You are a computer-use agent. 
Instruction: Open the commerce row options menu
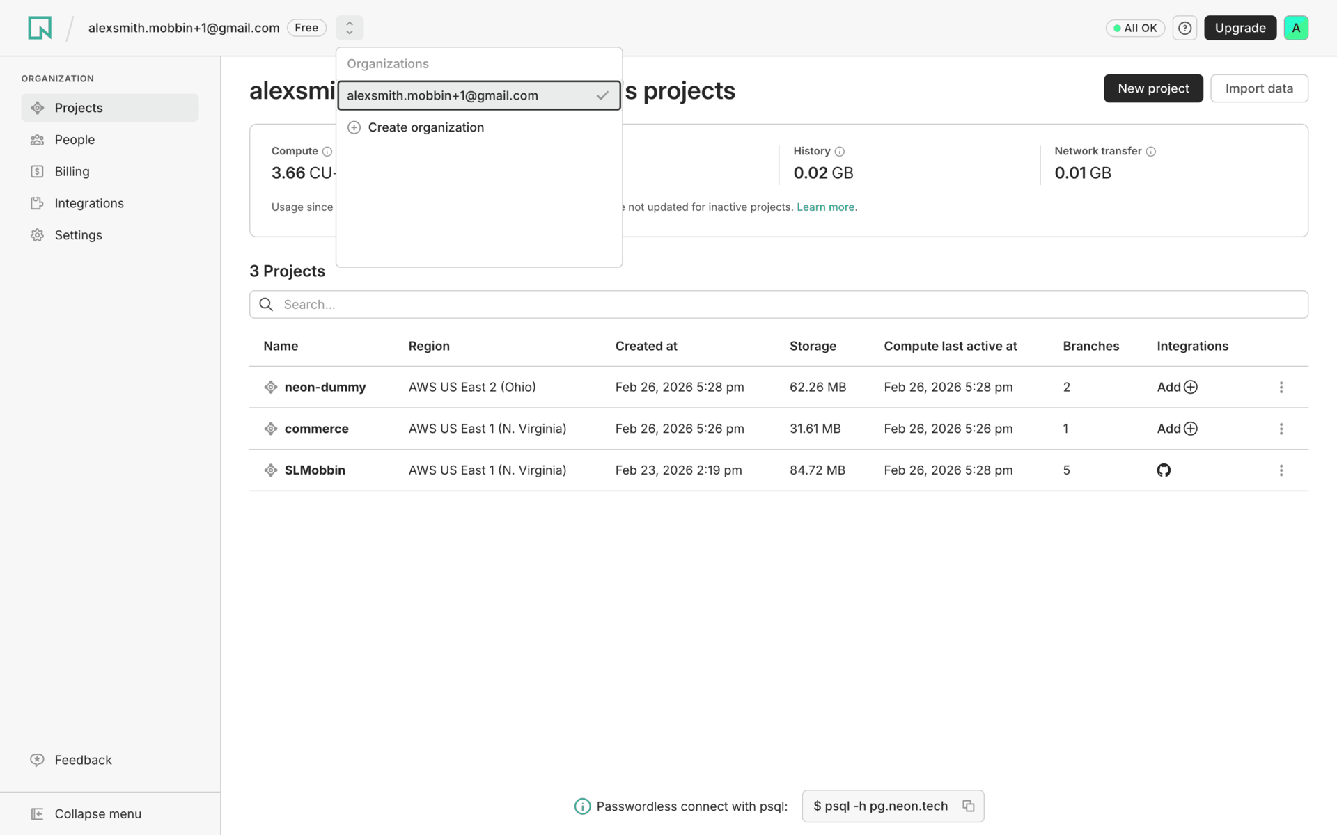click(1281, 429)
